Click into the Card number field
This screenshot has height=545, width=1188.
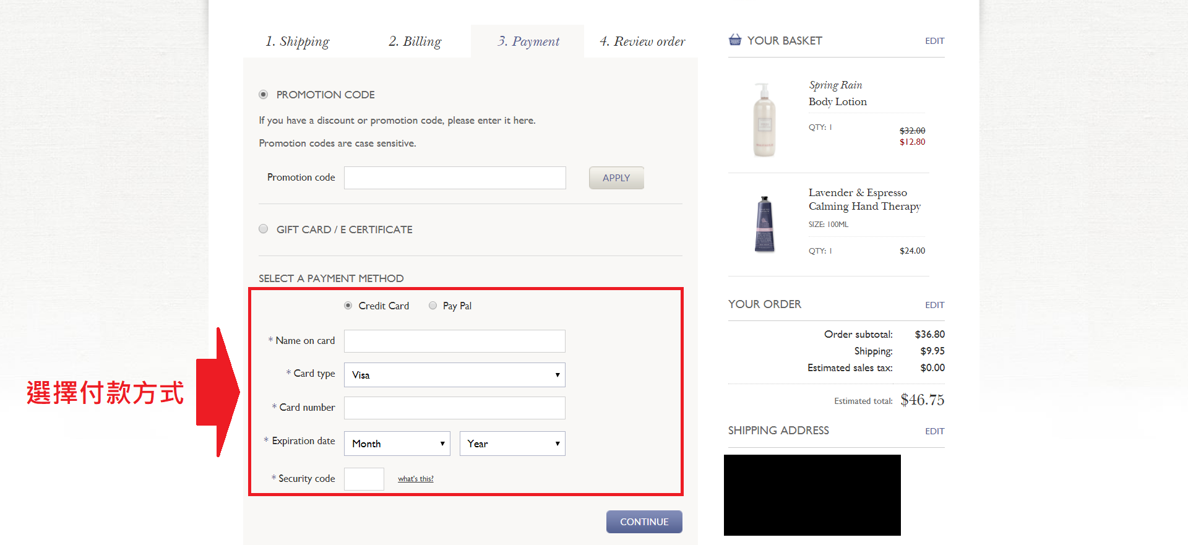[455, 408]
